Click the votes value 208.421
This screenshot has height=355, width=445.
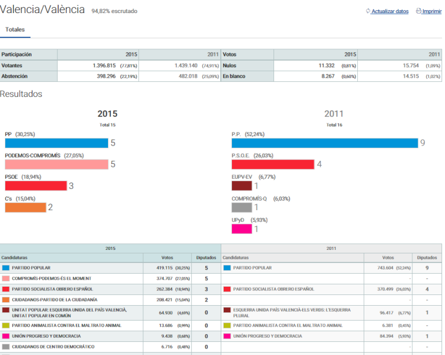pyautogui.click(x=164, y=300)
